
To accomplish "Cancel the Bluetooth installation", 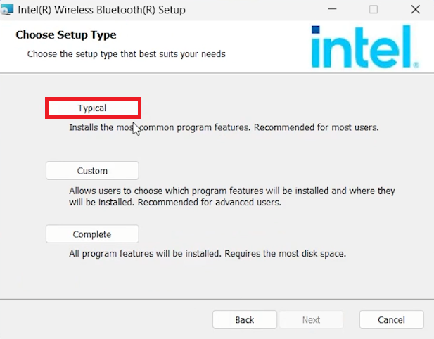I will point(391,320).
